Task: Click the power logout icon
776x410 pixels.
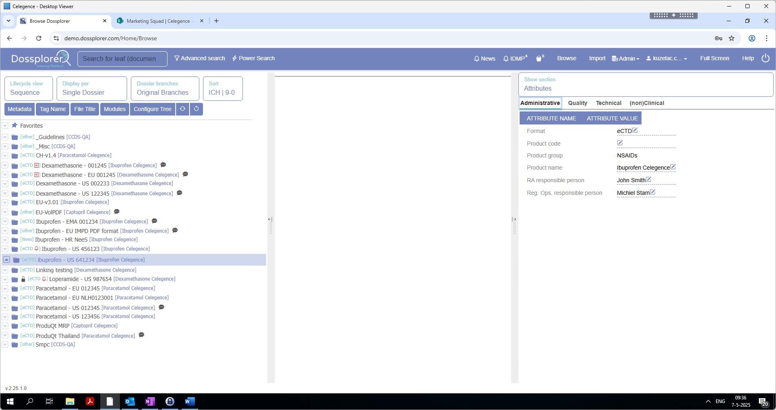Action: pyautogui.click(x=766, y=58)
